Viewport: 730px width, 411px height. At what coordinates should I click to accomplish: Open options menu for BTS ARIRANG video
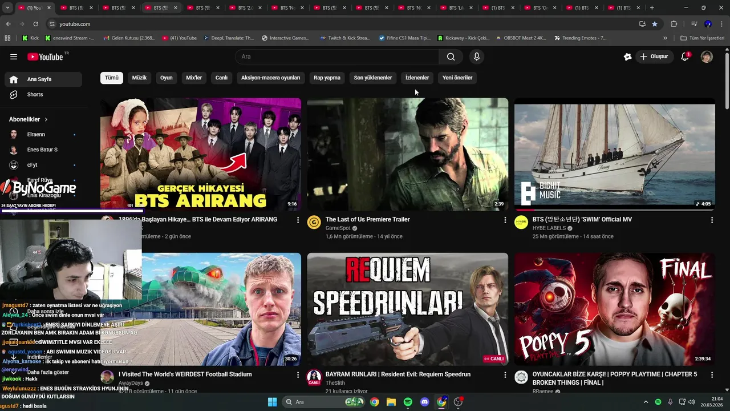298,220
